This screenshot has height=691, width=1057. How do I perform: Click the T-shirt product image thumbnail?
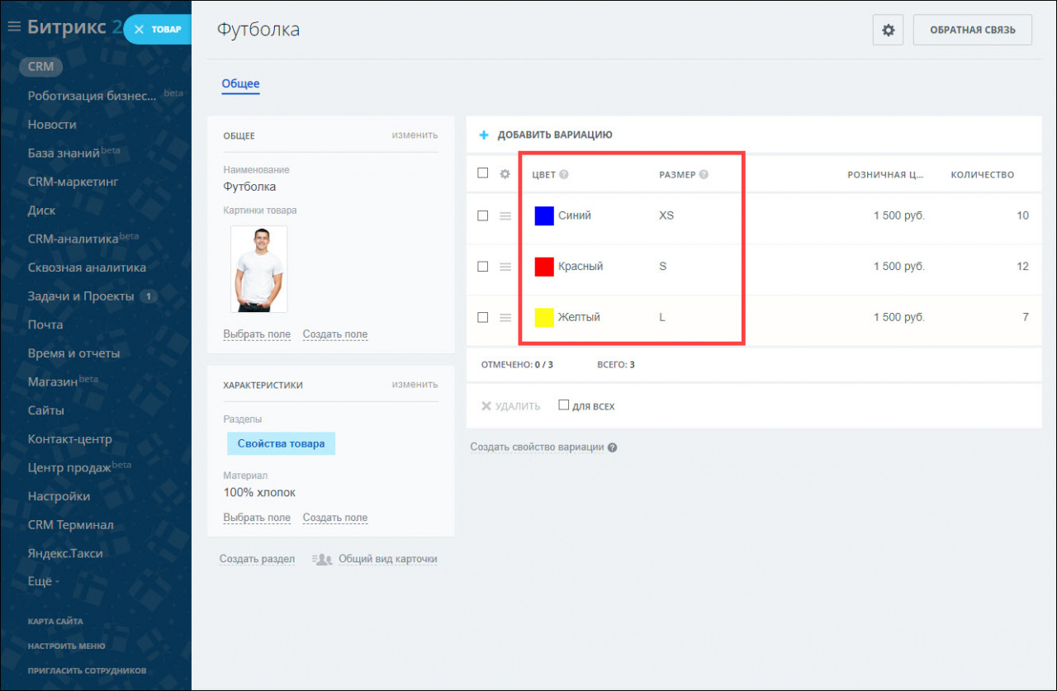click(259, 269)
